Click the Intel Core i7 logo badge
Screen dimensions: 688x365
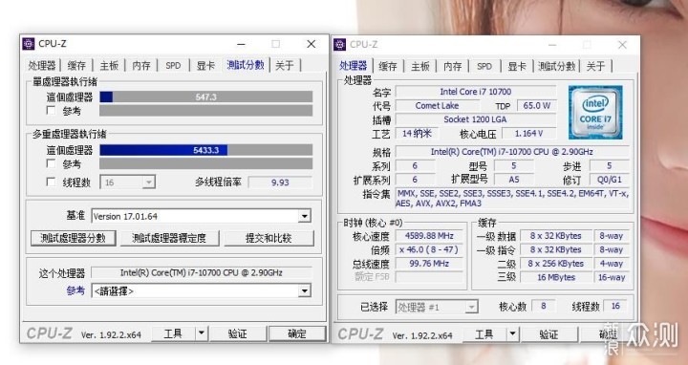pos(595,113)
